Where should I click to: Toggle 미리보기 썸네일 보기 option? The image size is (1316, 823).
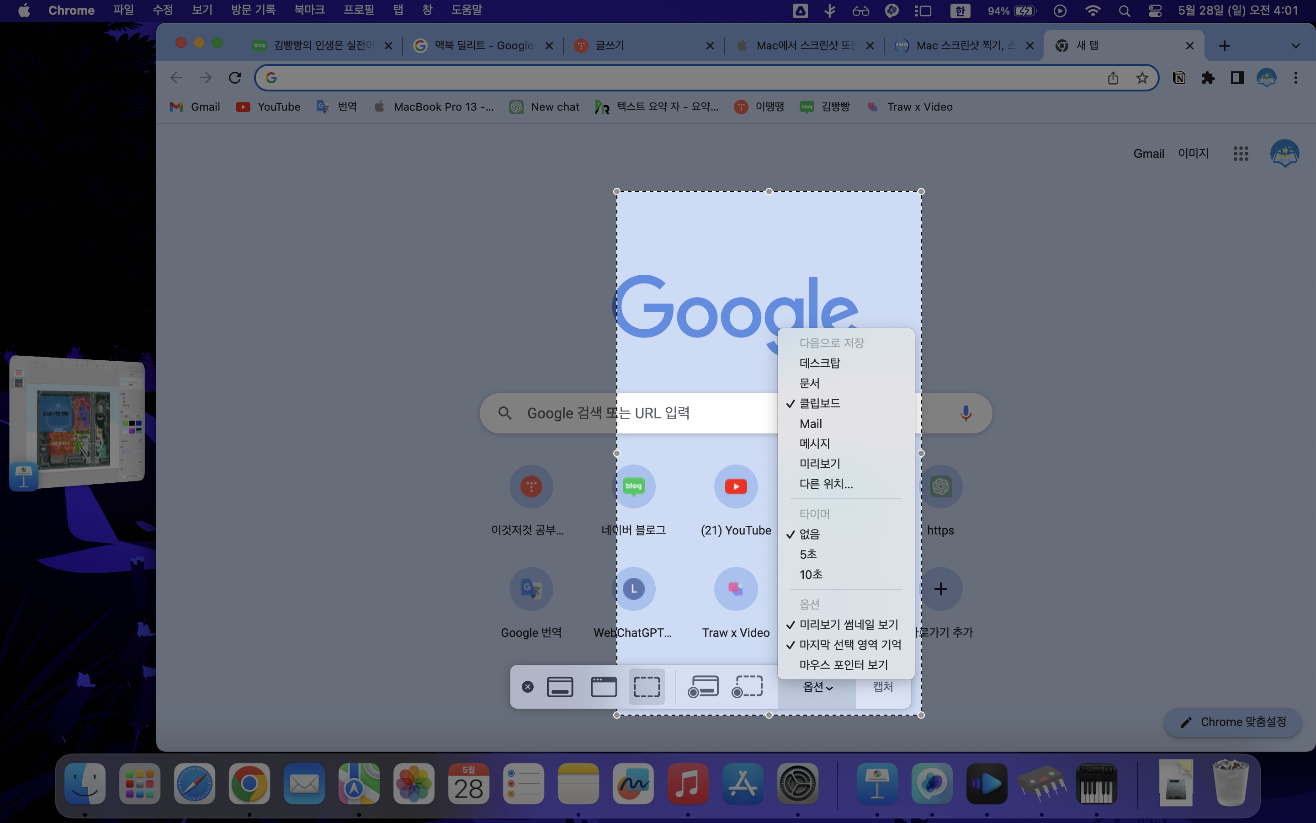click(x=849, y=624)
